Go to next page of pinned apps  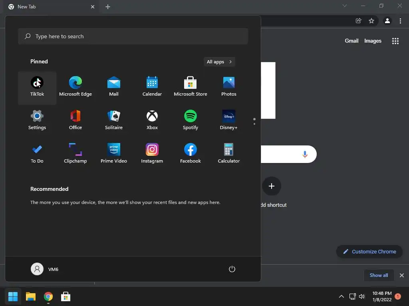click(254, 124)
